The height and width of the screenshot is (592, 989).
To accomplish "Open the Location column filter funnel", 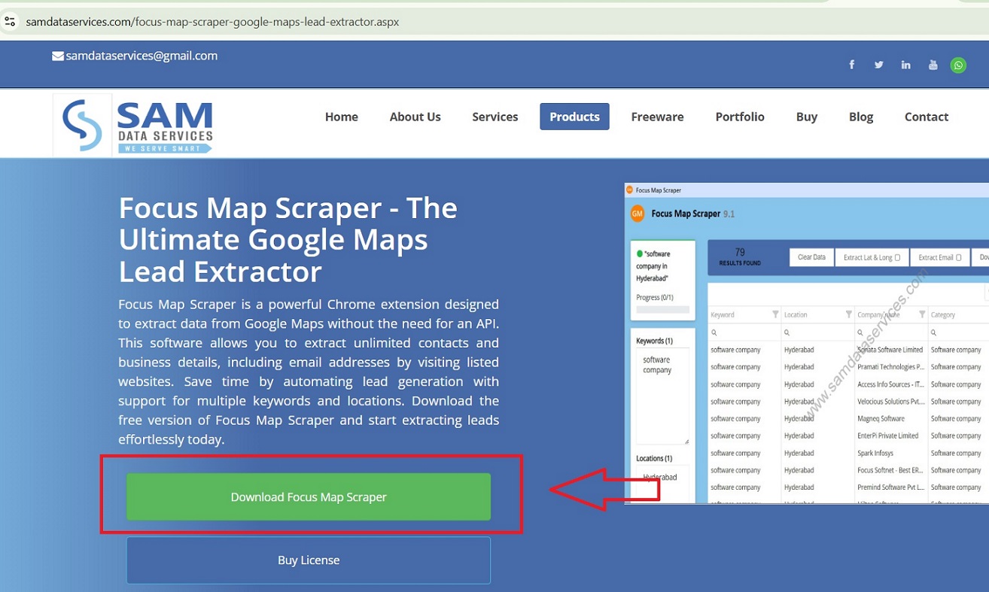I will pos(848,314).
